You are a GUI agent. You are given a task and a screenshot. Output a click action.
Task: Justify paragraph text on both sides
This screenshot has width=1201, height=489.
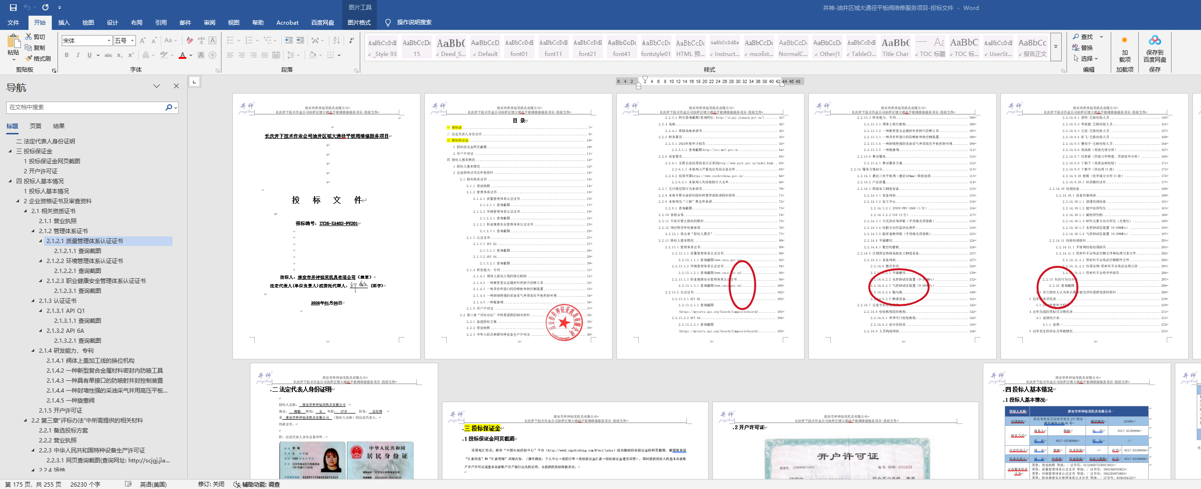[265, 55]
